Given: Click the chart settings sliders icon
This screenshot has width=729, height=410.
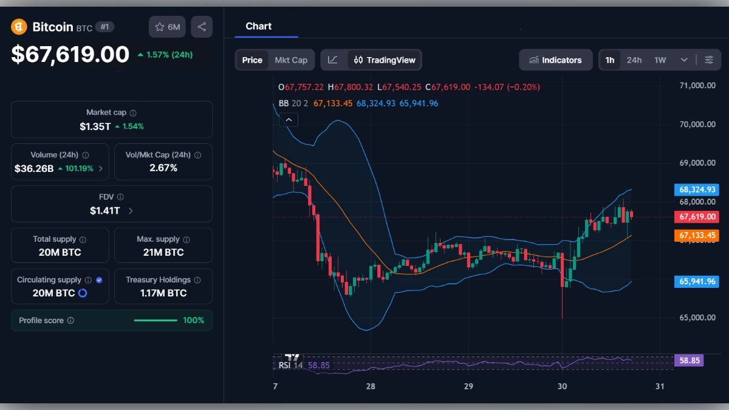Looking at the screenshot, I should 709,60.
